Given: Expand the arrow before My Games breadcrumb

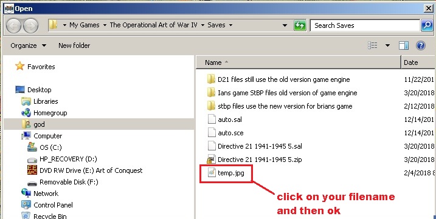Looking at the screenshot, I should coord(64,25).
